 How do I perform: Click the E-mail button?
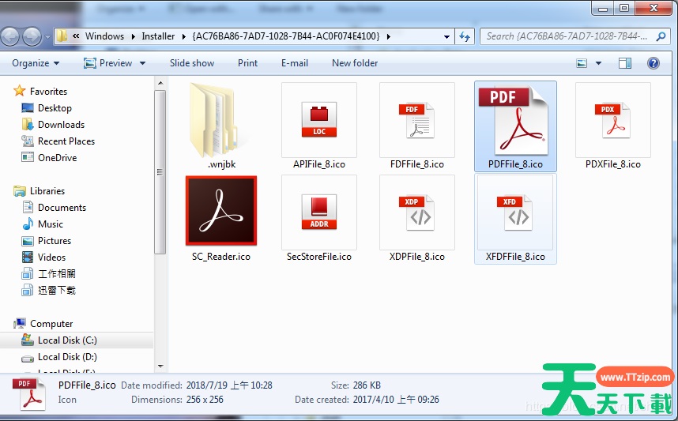pyautogui.click(x=294, y=63)
